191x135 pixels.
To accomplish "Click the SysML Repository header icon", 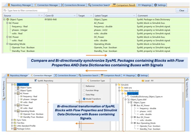I will 36,81.
